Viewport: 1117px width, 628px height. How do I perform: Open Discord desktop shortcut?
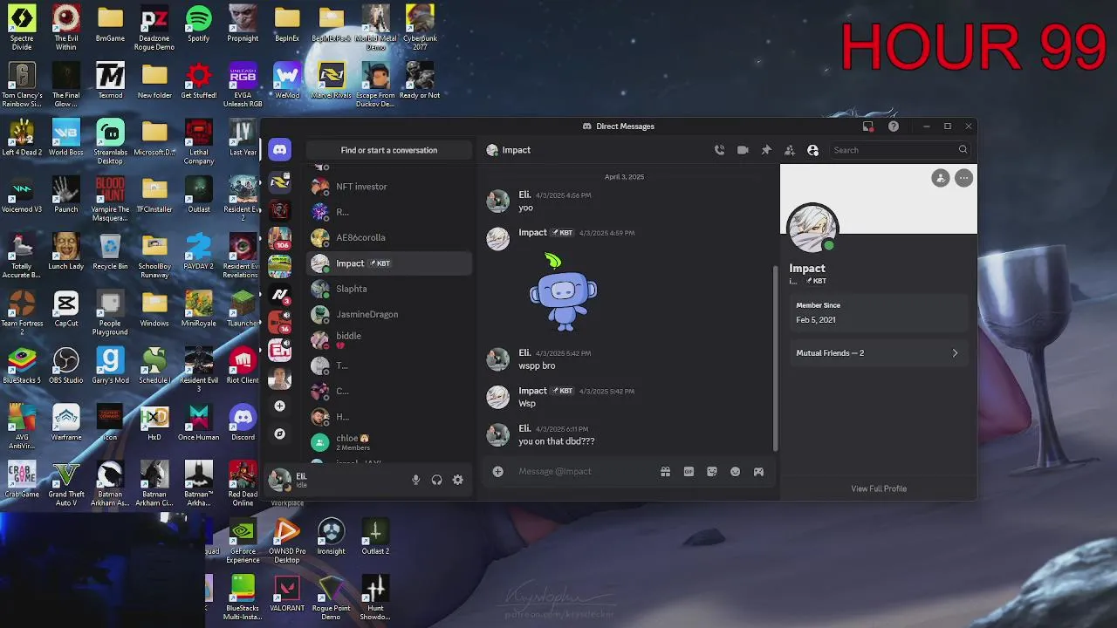[x=243, y=423]
